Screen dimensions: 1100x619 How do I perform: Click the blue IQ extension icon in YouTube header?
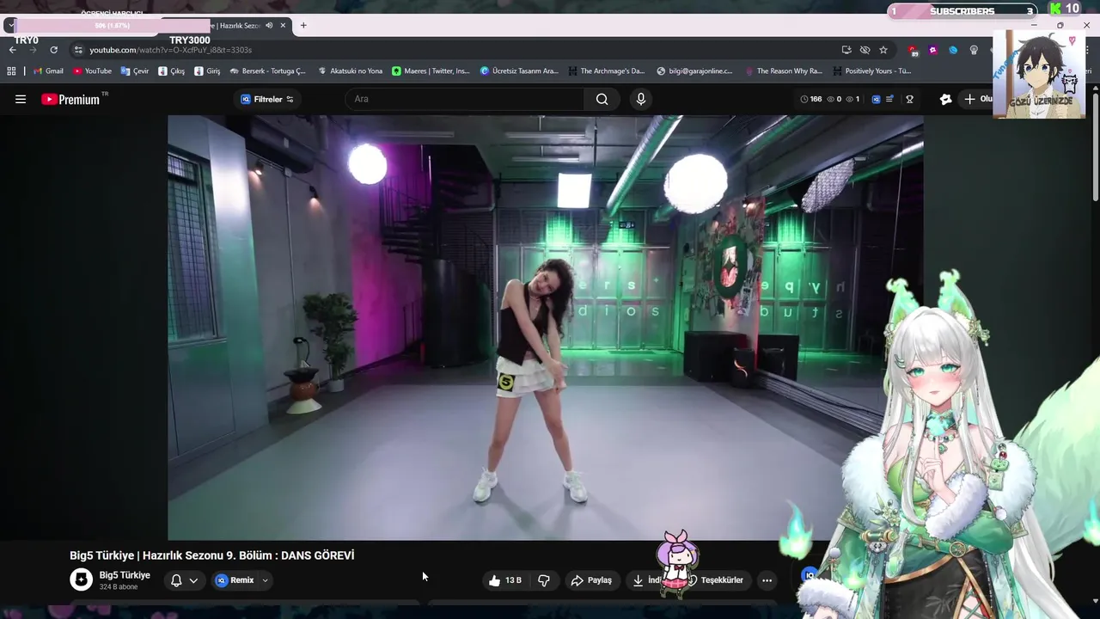click(876, 99)
